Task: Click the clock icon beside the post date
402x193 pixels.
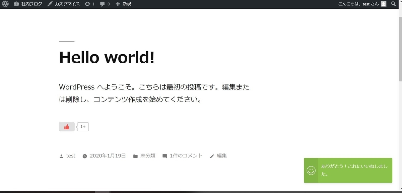Action: click(85, 155)
